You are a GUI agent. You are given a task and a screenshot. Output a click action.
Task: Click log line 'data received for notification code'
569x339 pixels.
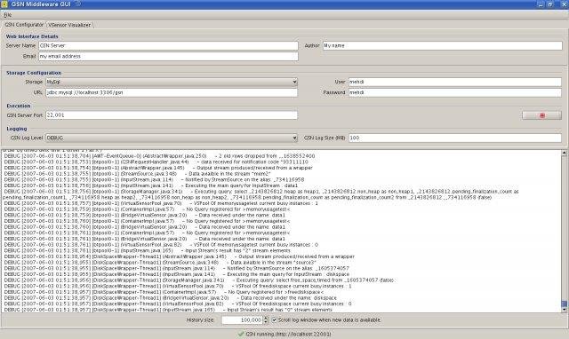click(x=156, y=162)
